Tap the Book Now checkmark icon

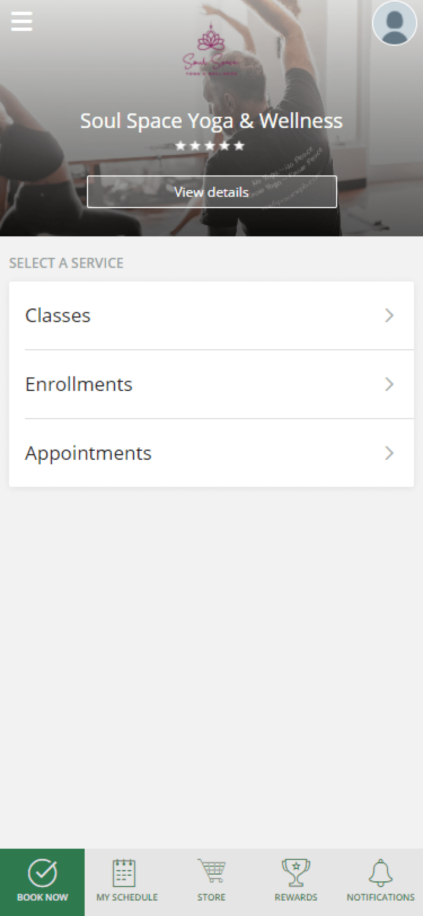42,872
